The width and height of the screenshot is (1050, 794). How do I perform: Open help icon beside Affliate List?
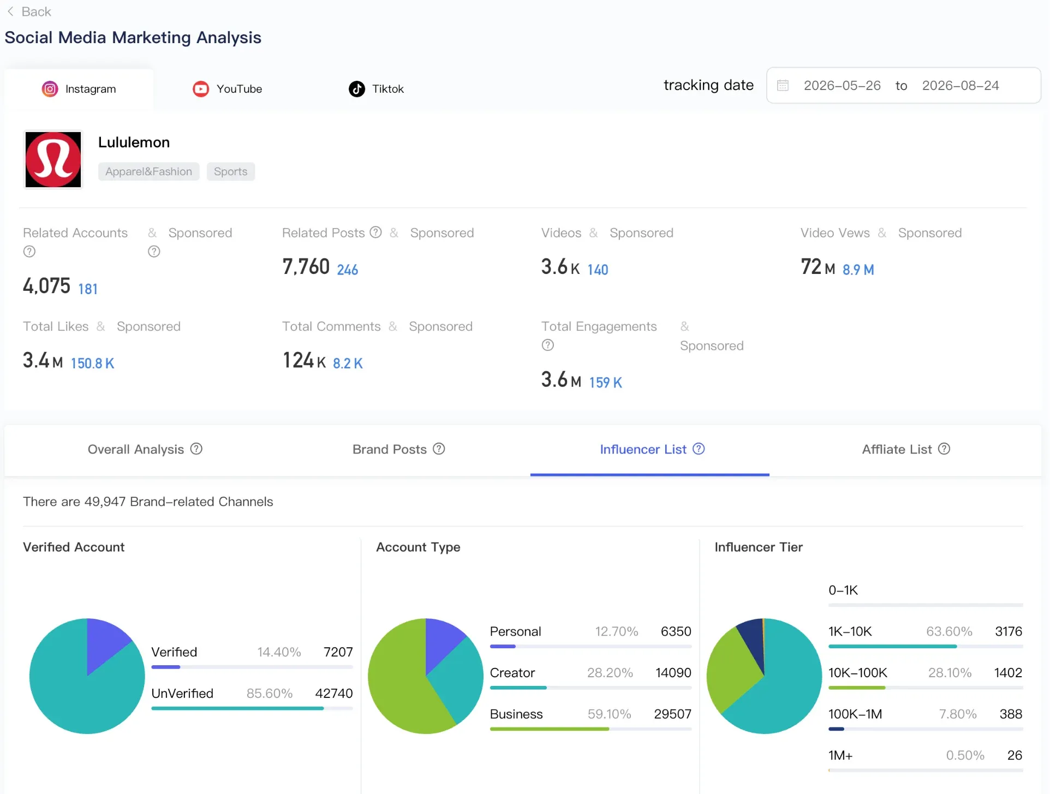click(x=944, y=449)
